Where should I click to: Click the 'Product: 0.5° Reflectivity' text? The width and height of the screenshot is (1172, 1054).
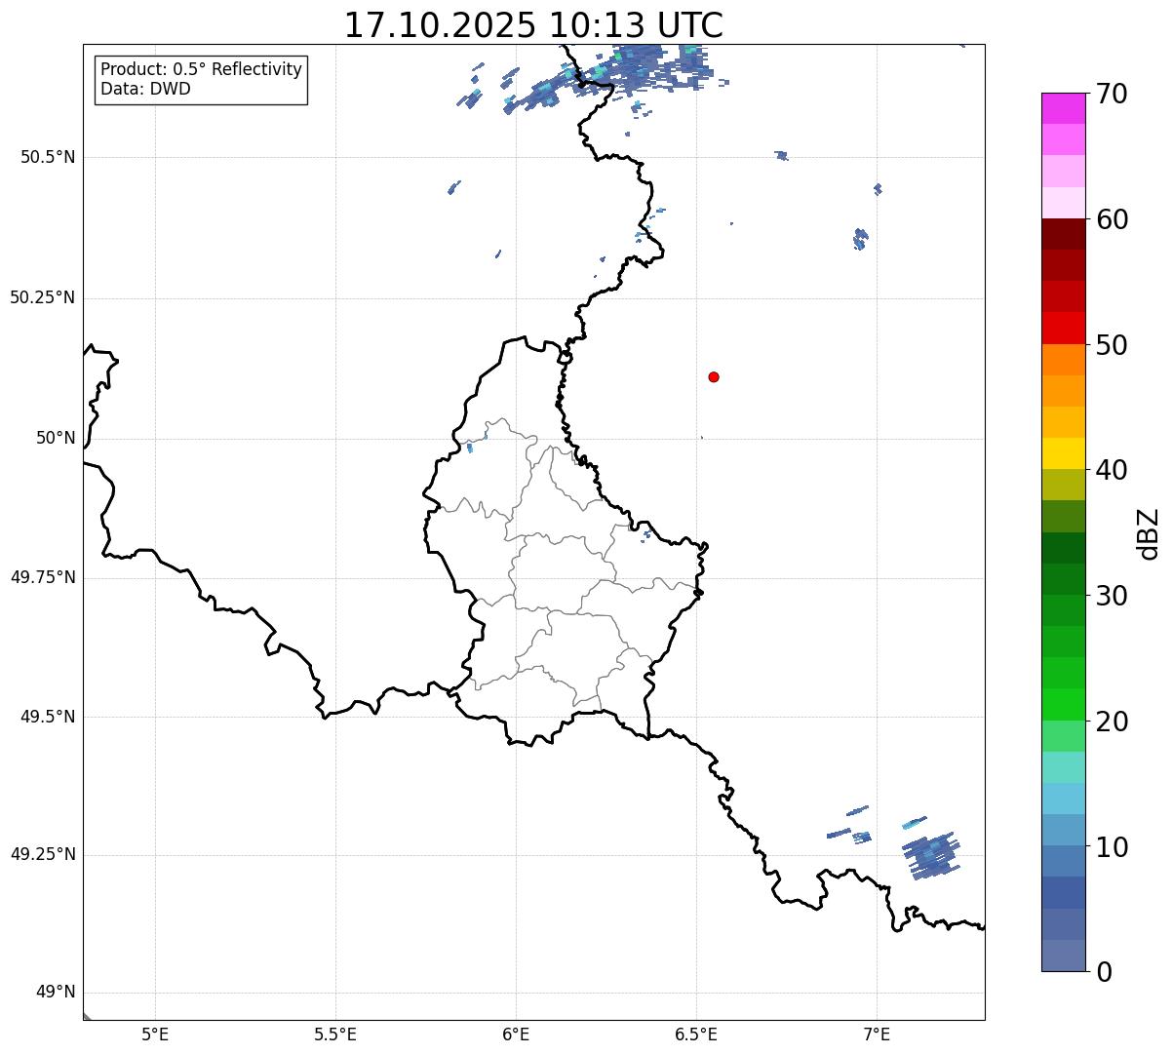click(x=201, y=70)
